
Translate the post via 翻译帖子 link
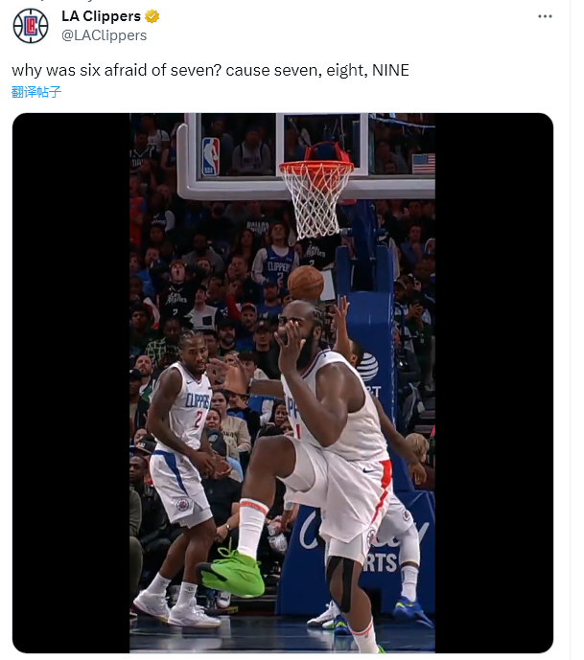36,92
